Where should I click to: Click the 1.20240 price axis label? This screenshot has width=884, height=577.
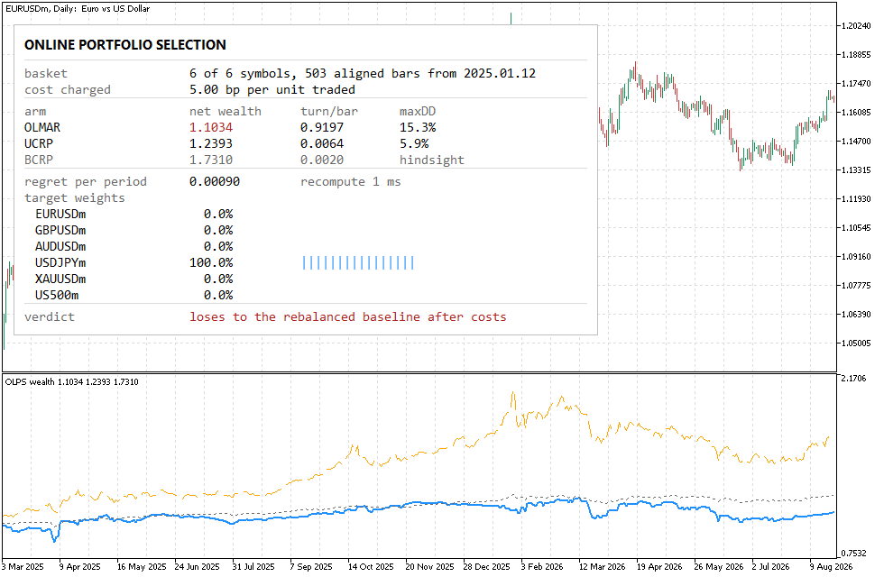[x=856, y=26]
